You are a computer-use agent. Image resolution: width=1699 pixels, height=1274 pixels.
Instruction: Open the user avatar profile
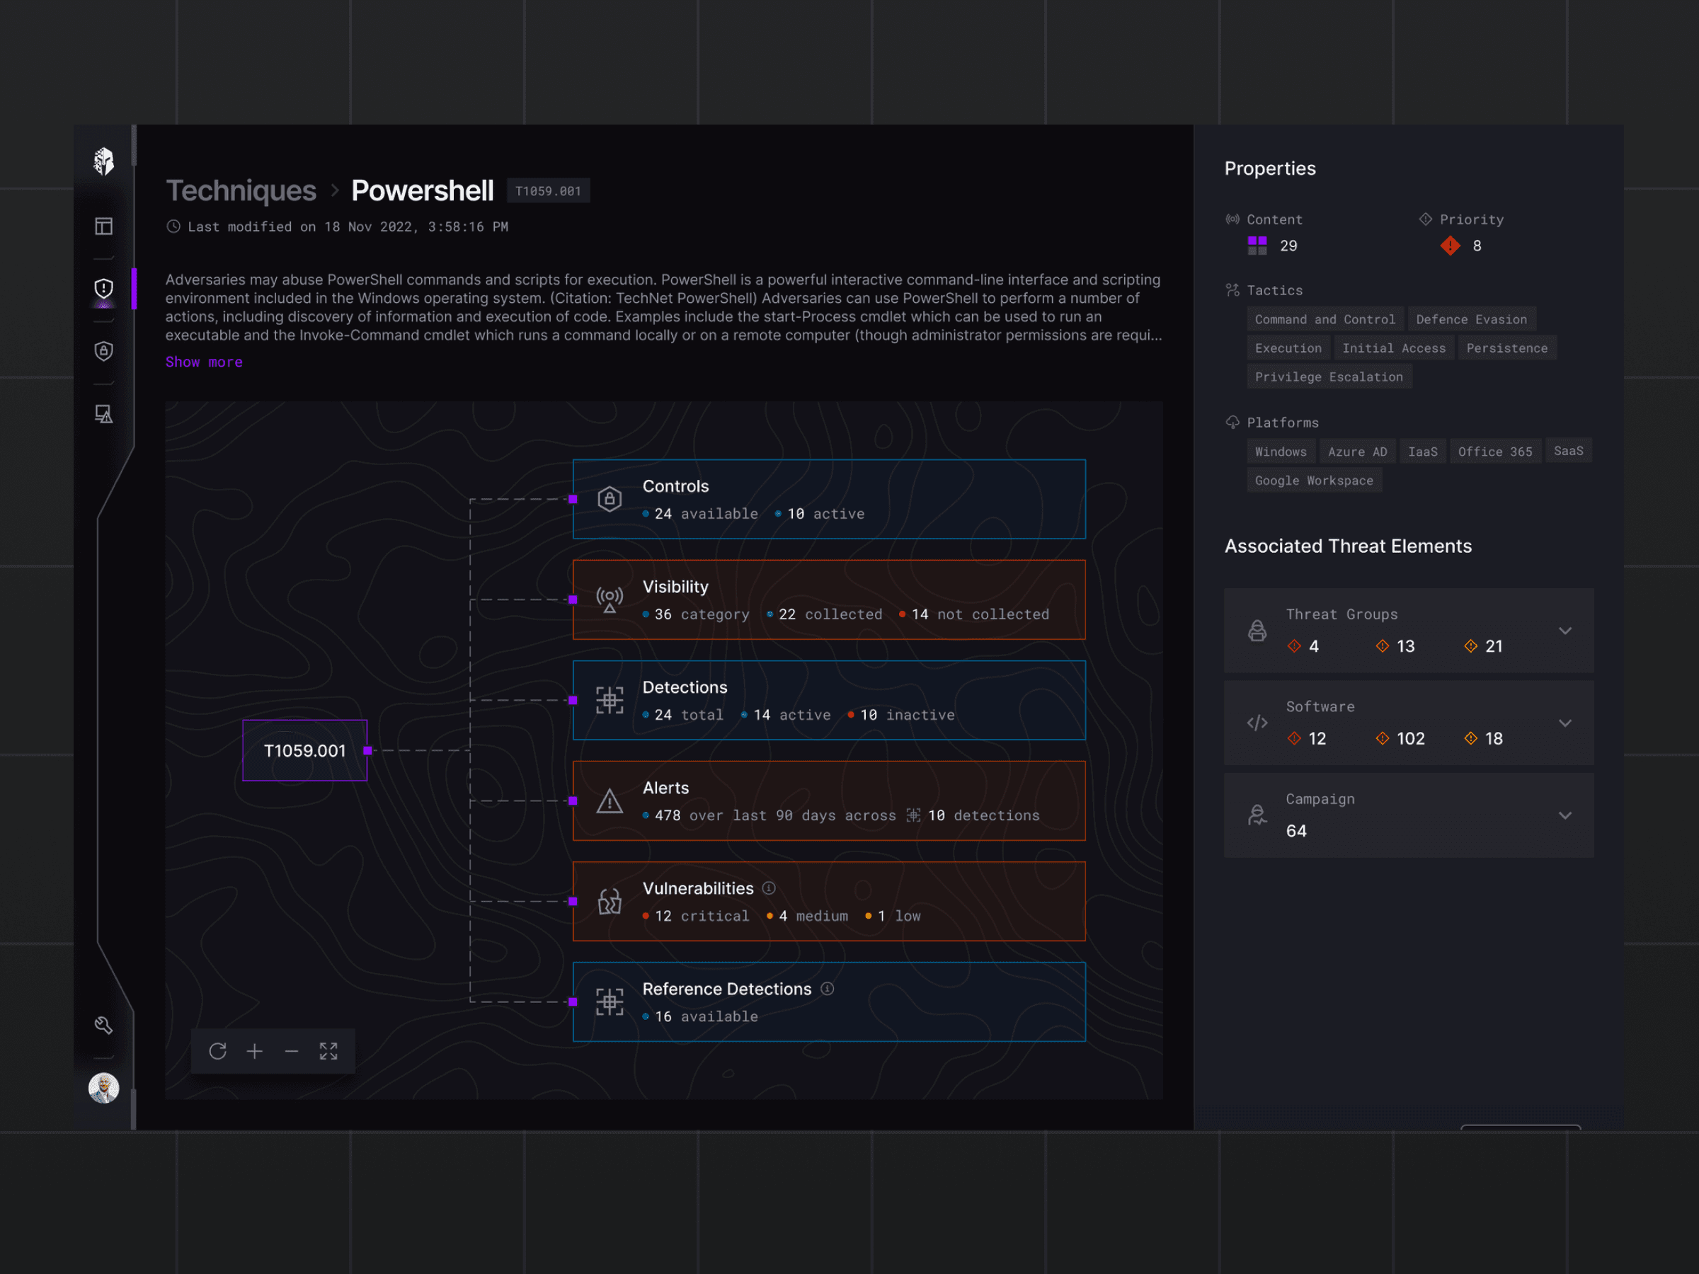pos(103,1087)
